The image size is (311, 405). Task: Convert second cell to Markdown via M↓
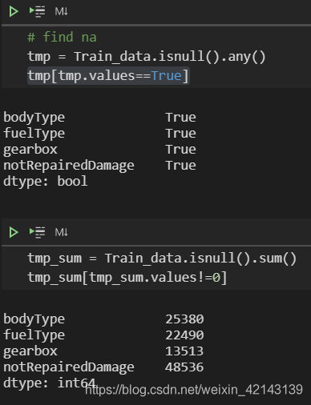[x=61, y=232]
